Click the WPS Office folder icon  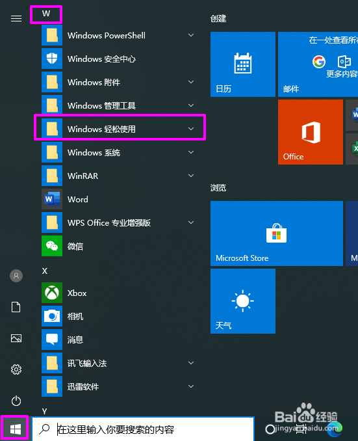point(52,222)
